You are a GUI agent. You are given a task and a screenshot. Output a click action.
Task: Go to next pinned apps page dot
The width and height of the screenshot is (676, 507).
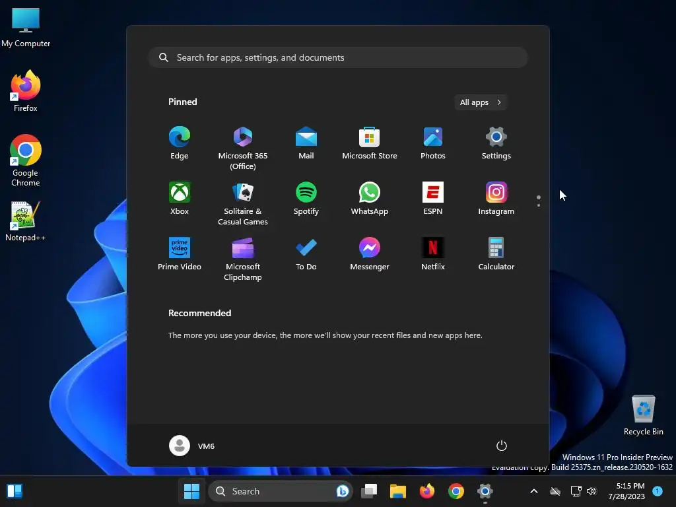[x=539, y=205]
